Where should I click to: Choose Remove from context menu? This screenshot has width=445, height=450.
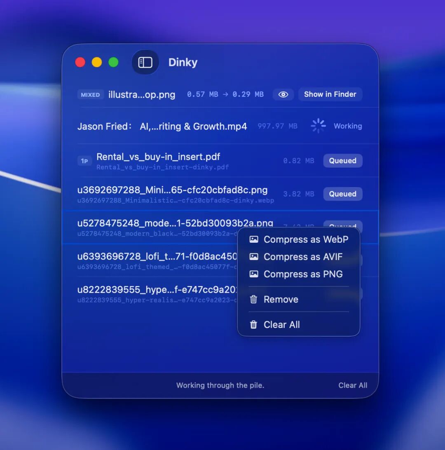click(x=299, y=299)
